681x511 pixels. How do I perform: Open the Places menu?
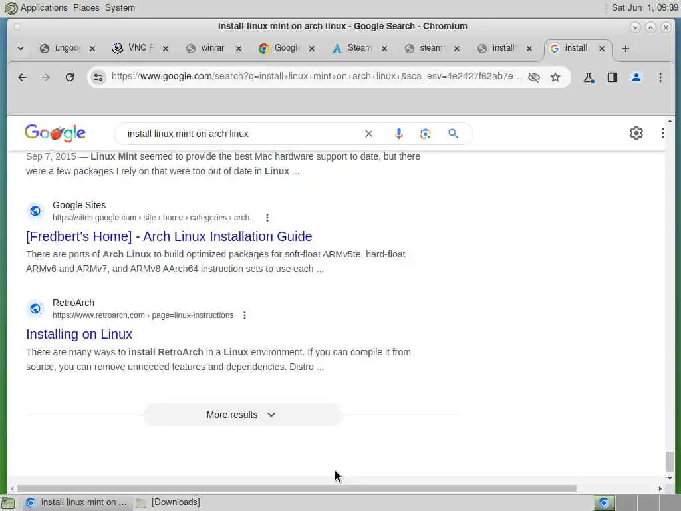click(86, 8)
